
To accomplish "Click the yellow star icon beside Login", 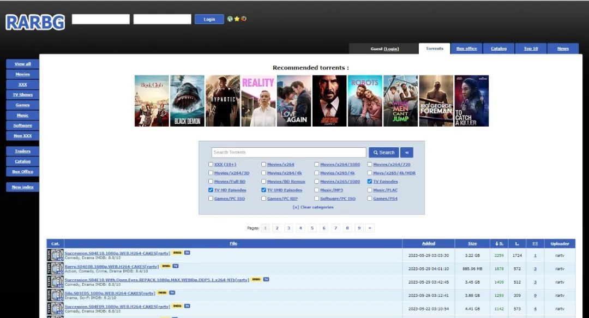I will pos(237,19).
